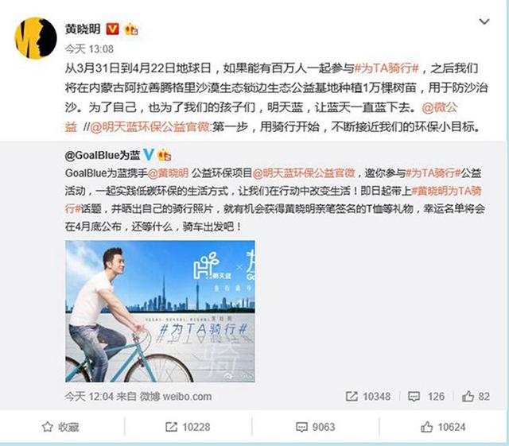Click the orange V verification badge
Viewport: 509px width, 446px height.
click(113, 29)
